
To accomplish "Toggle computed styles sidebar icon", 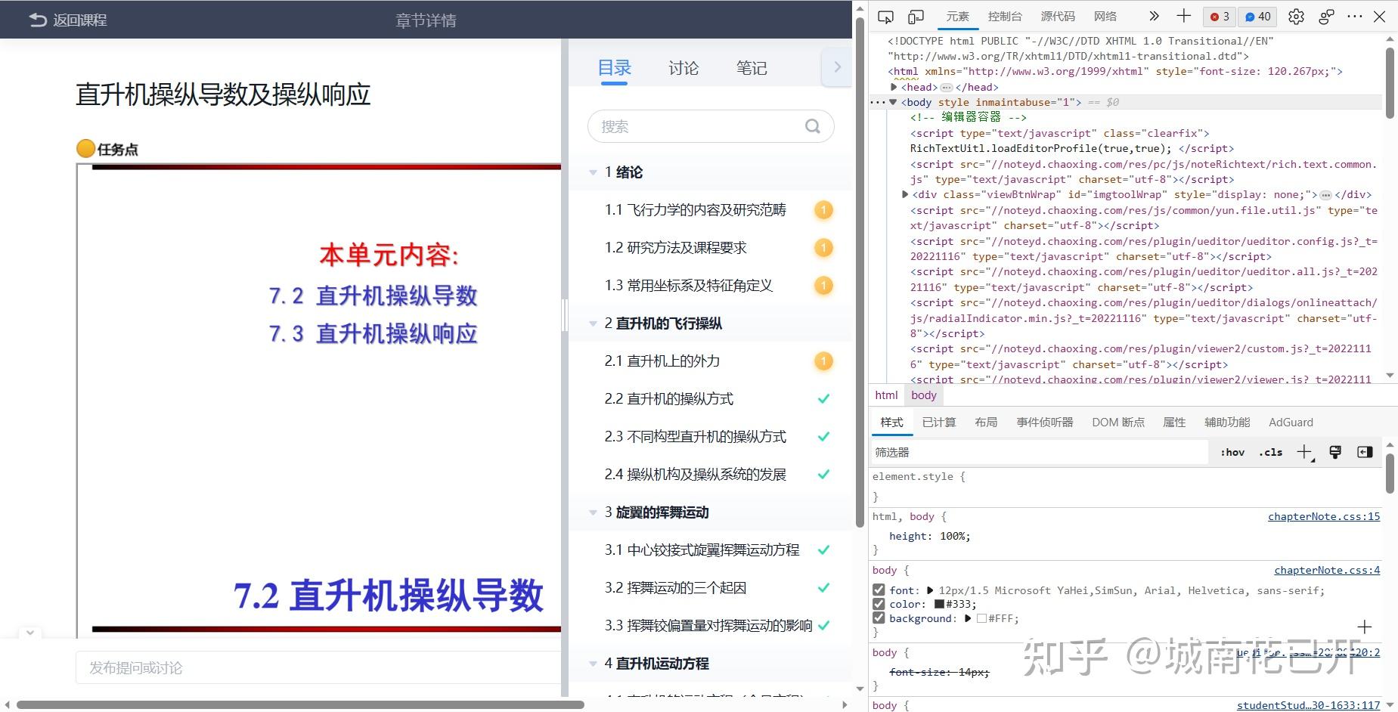I will click(x=1365, y=452).
